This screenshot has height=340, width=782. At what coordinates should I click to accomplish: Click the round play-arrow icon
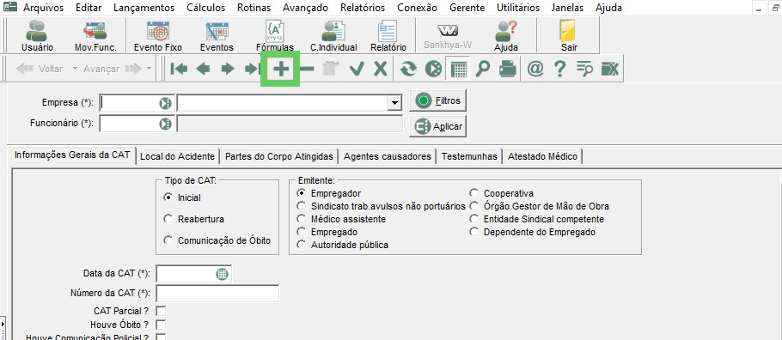click(x=433, y=69)
